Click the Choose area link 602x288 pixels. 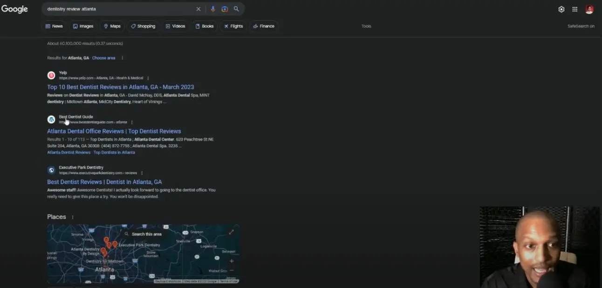tap(103, 58)
